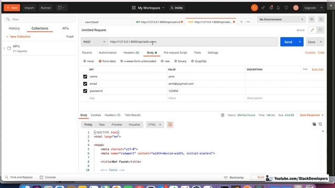Search within the response body

click(320, 124)
